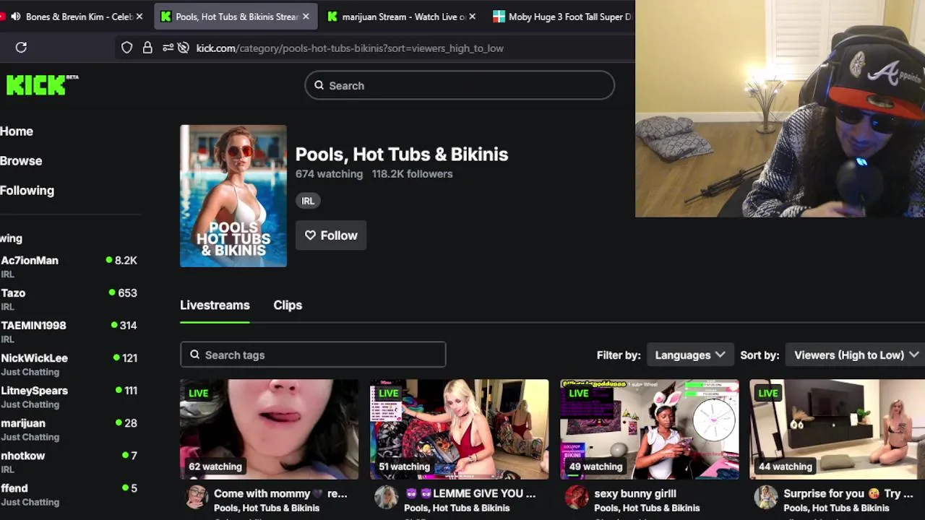
Task: Open Browse in the sidebar
Action: click(x=21, y=161)
